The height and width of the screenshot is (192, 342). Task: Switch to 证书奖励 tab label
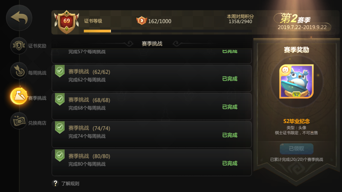pos(37,46)
